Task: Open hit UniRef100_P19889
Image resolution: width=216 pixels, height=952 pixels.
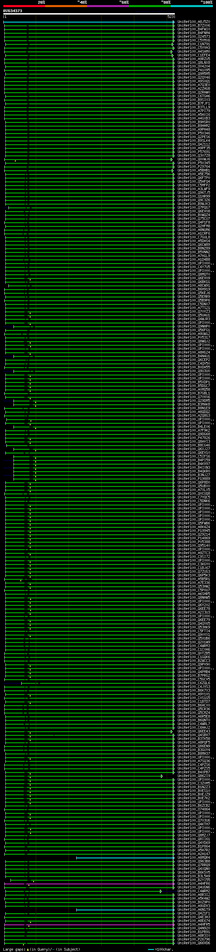Action: pos(194,479)
